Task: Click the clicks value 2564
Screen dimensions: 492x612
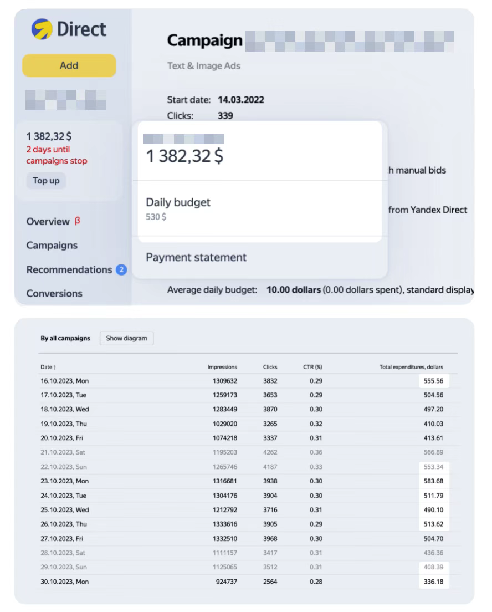Action: pos(270,582)
